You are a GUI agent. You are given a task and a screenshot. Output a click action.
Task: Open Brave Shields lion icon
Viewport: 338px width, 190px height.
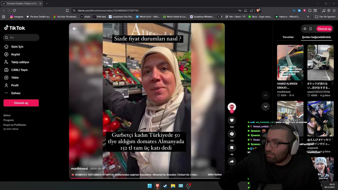point(258,11)
